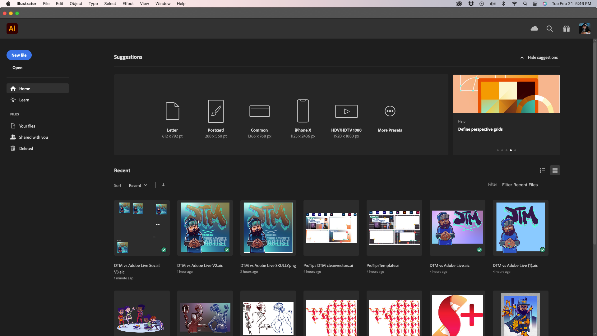Screen dimensions: 597x336
Task: Open the Bluetooth menu bar icon
Action: 503,4
